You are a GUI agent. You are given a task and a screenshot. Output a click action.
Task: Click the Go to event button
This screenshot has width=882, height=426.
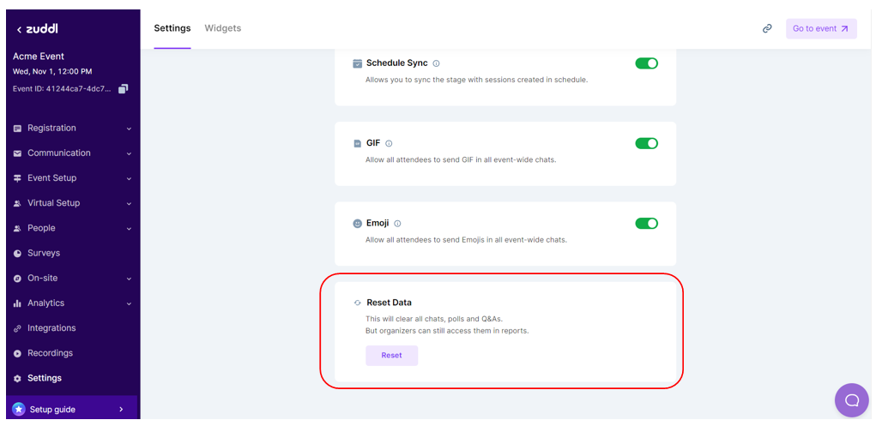(820, 28)
